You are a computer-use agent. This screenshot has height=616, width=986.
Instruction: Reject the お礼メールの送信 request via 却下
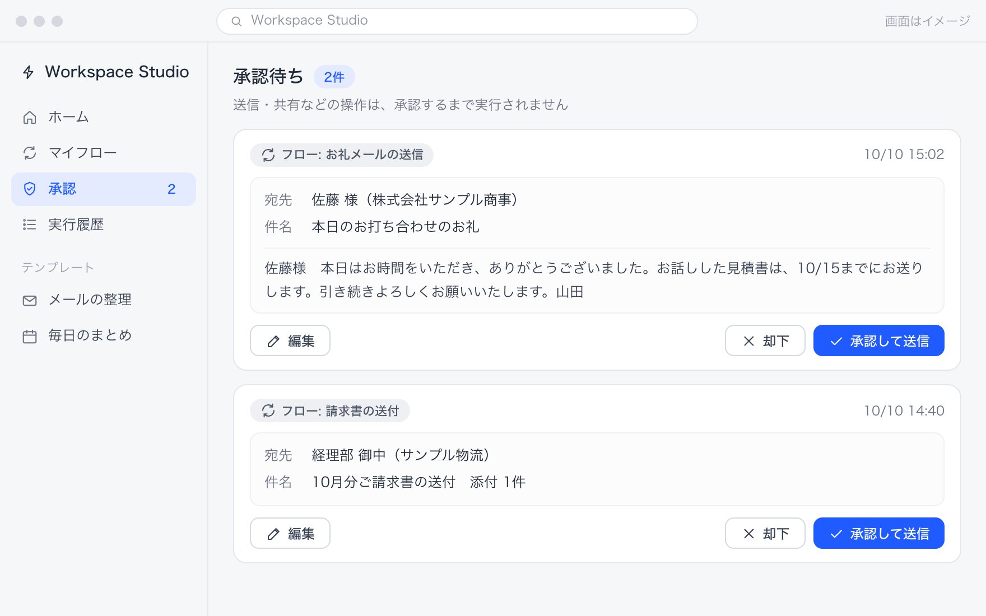(x=765, y=340)
